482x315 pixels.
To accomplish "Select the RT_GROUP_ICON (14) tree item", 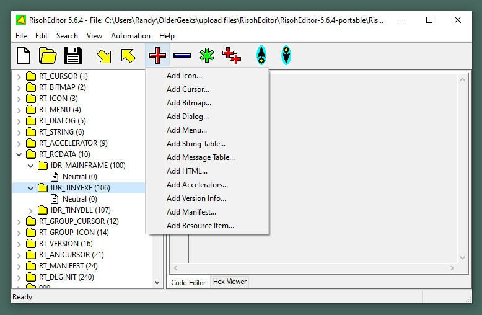I will click(74, 233).
